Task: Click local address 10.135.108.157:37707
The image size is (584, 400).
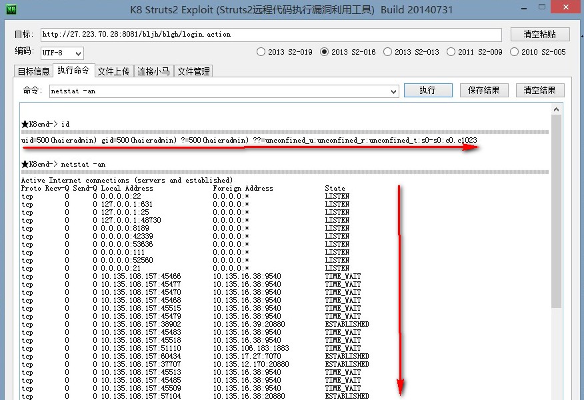Action: point(141,364)
